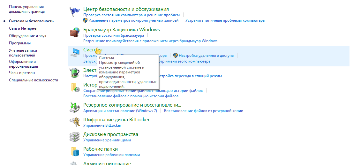The height and width of the screenshot is (165, 353).
Task: Select Сеть и Интернет category
Action: pos(23,28)
